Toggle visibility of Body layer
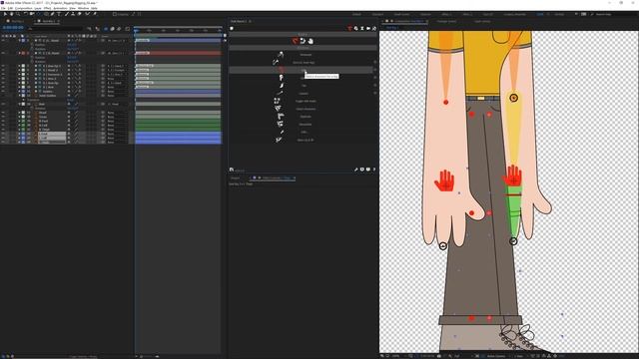Viewport: 639px width, 359px height. point(3,104)
